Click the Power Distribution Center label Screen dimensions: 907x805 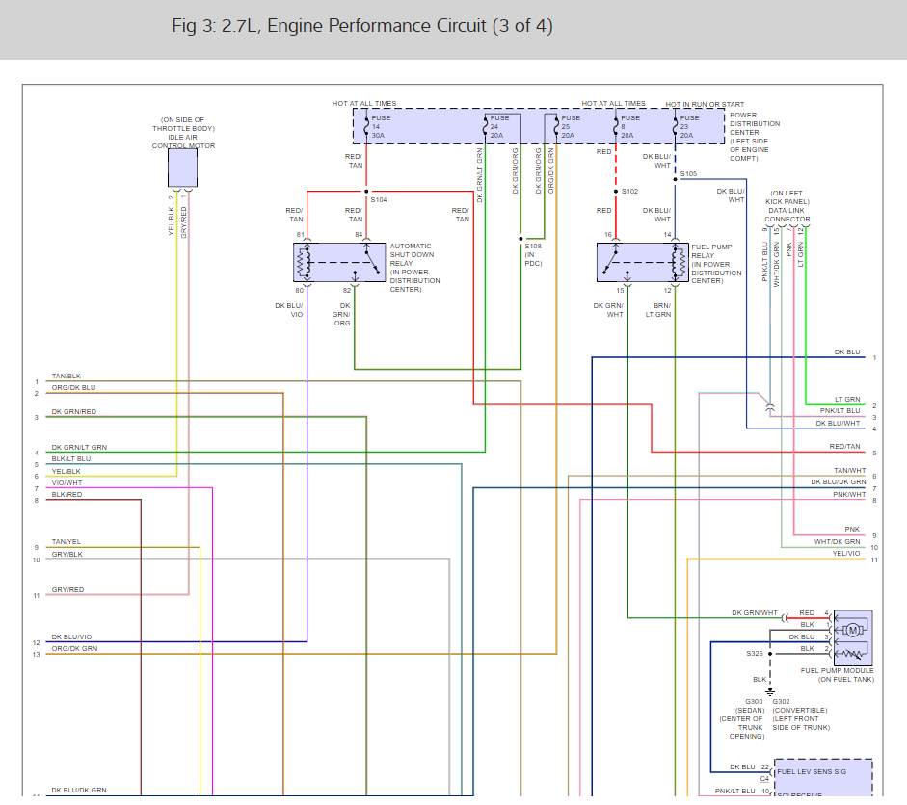pyautogui.click(x=755, y=137)
